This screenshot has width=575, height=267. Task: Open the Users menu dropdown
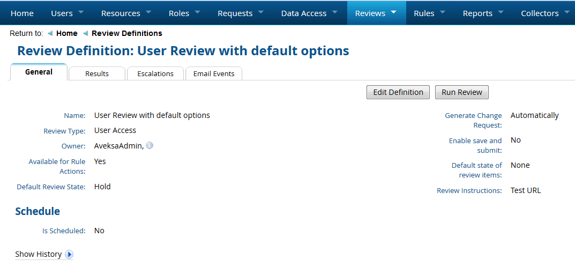point(67,13)
